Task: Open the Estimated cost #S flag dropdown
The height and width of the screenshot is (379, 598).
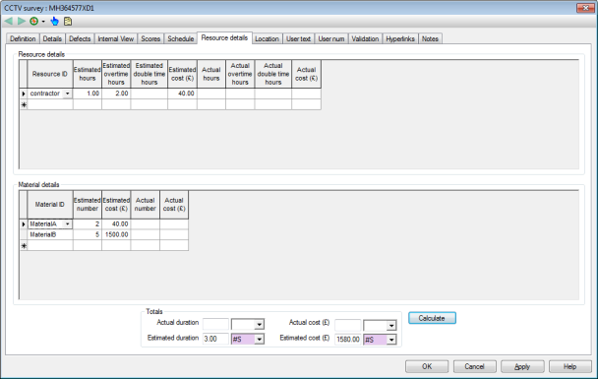Action: click(x=391, y=340)
